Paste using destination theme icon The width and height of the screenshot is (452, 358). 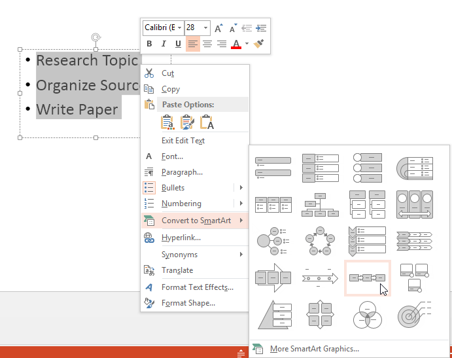[167, 122]
